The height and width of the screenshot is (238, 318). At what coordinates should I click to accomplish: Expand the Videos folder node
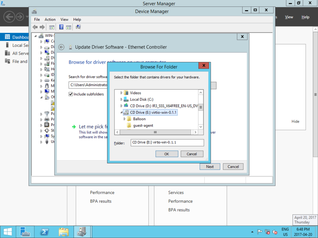(x=122, y=93)
